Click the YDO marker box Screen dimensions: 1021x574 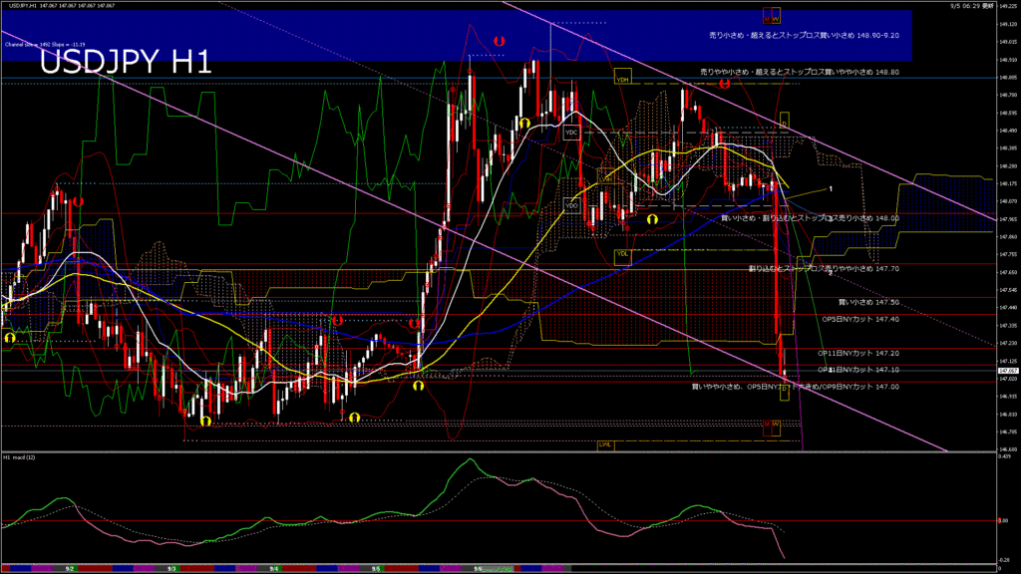click(x=571, y=205)
